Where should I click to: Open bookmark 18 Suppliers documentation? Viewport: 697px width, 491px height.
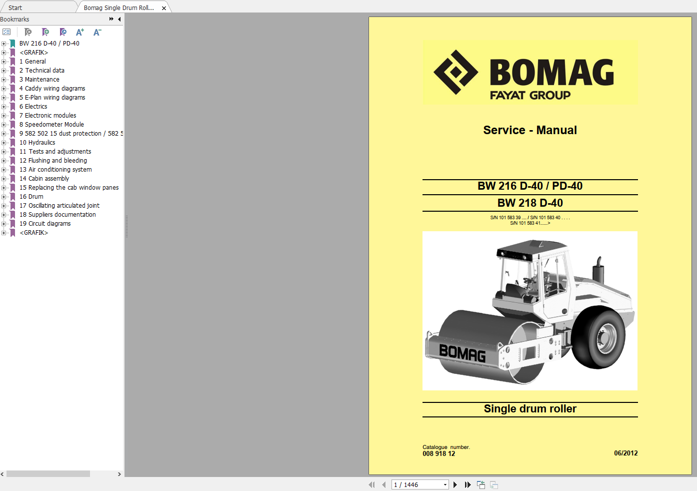click(x=57, y=215)
